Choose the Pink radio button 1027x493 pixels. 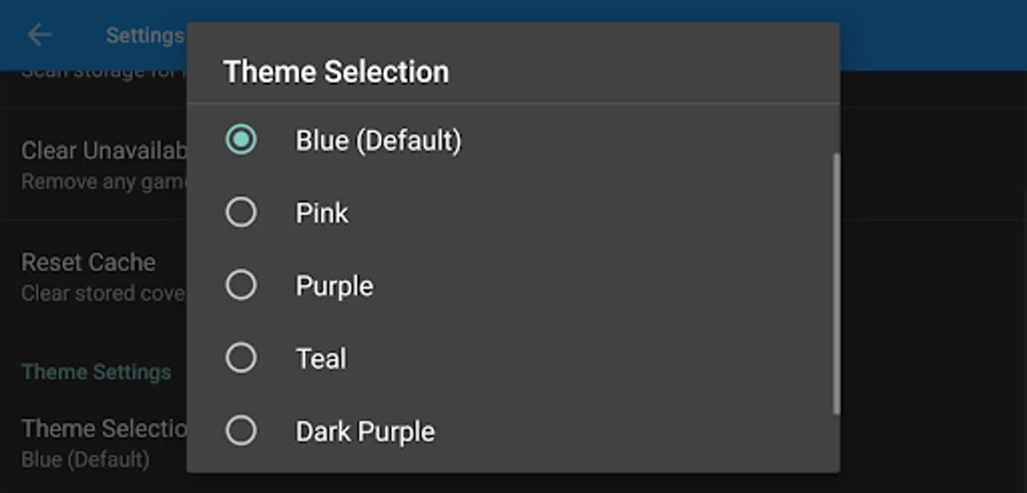[241, 213]
